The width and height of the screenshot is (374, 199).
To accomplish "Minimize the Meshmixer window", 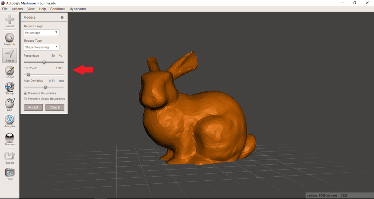I will coord(342,3).
